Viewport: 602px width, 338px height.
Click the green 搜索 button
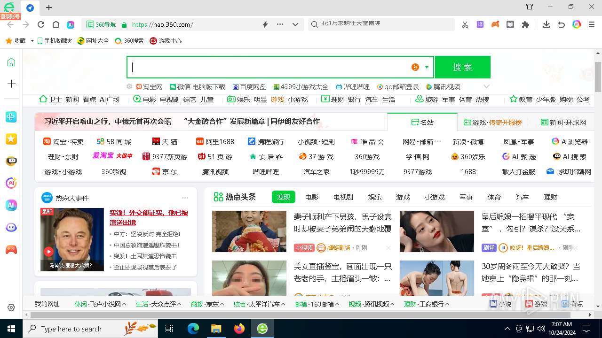463,67
